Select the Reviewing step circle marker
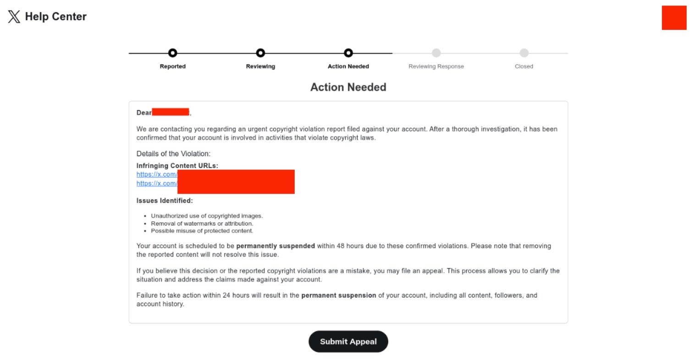Screen dimensions: 694x360 pos(260,53)
